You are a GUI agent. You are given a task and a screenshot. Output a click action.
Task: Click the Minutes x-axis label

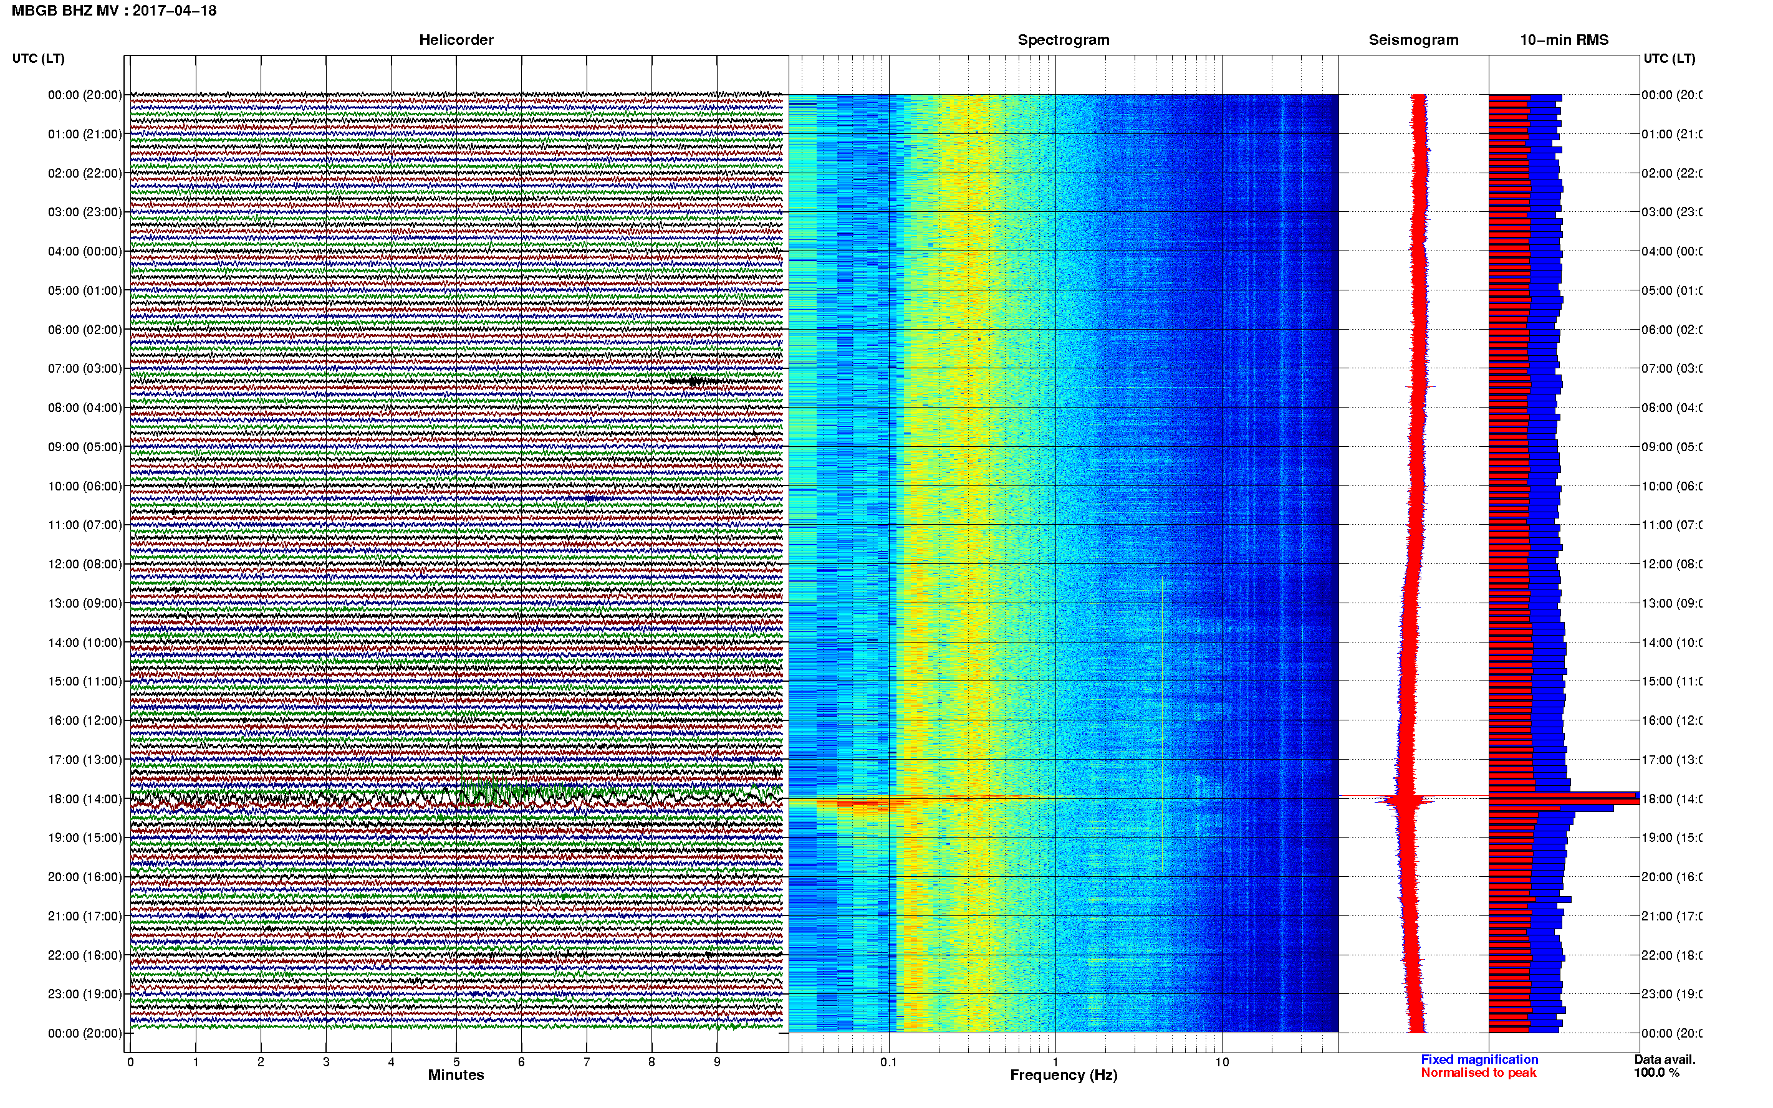point(456,1075)
